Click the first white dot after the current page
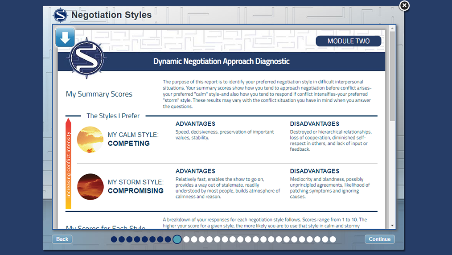 point(186,239)
